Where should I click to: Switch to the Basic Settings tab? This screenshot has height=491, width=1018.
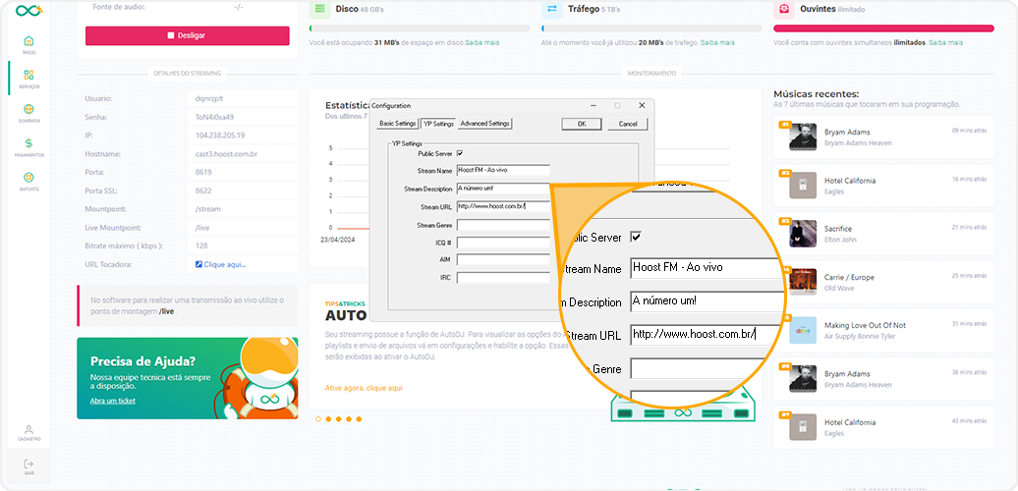coord(397,123)
